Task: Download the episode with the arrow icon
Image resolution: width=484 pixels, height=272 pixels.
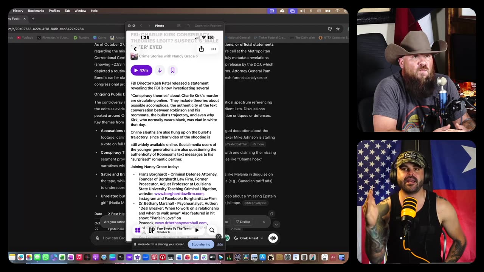Action: click(160, 70)
